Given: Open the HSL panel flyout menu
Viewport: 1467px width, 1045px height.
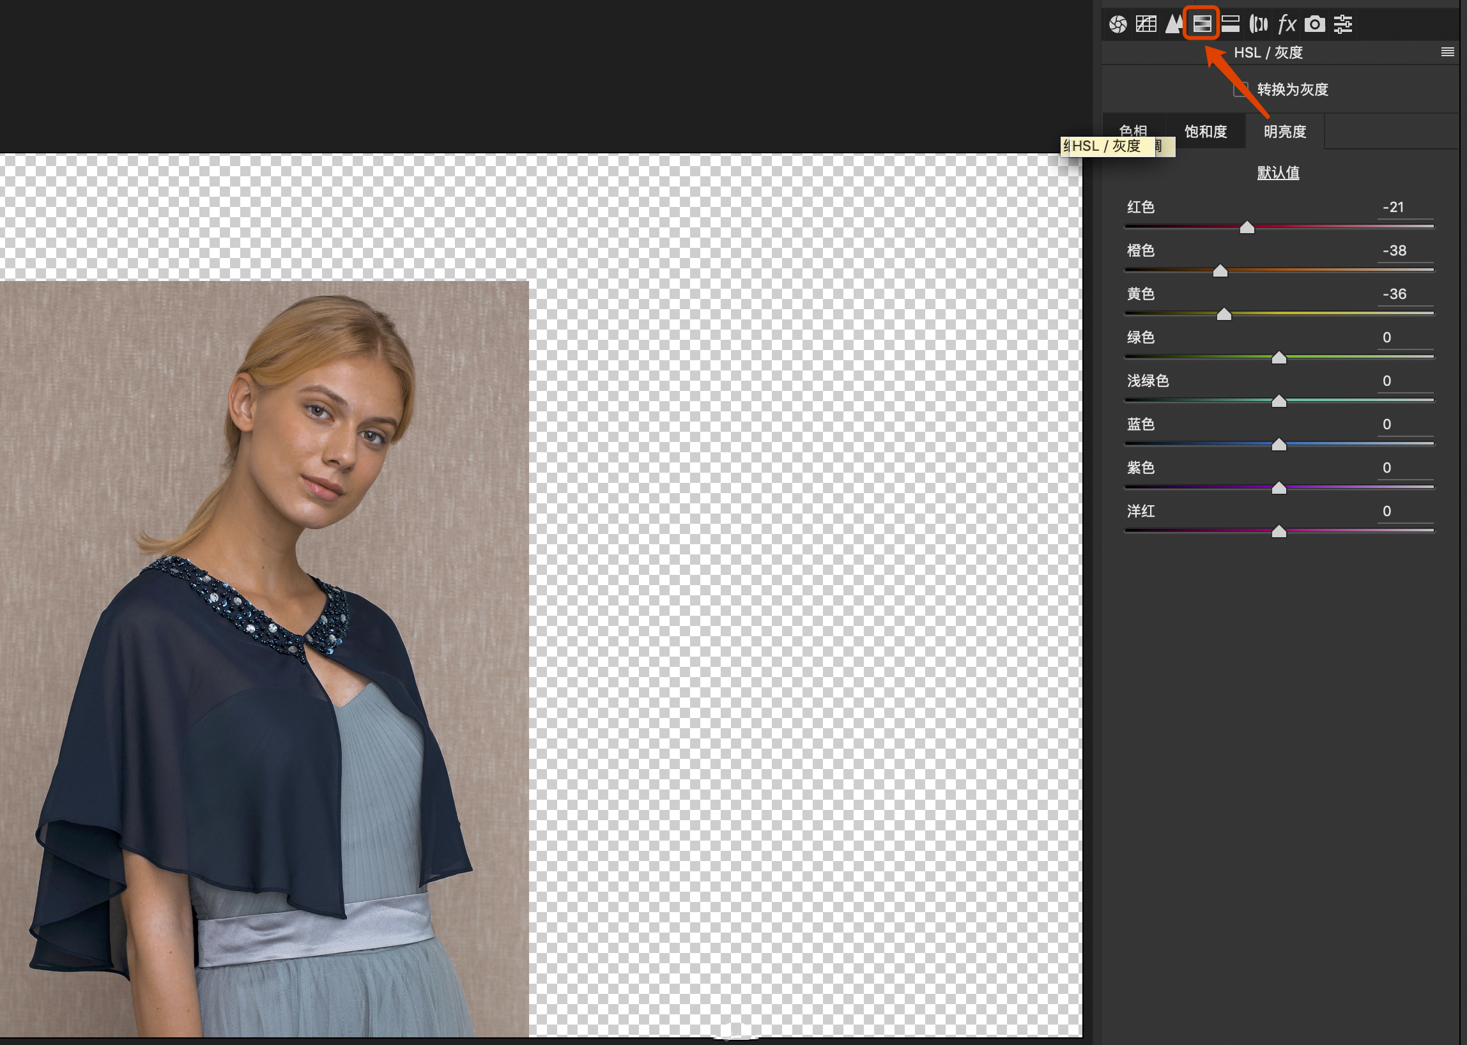Looking at the screenshot, I should (1447, 52).
